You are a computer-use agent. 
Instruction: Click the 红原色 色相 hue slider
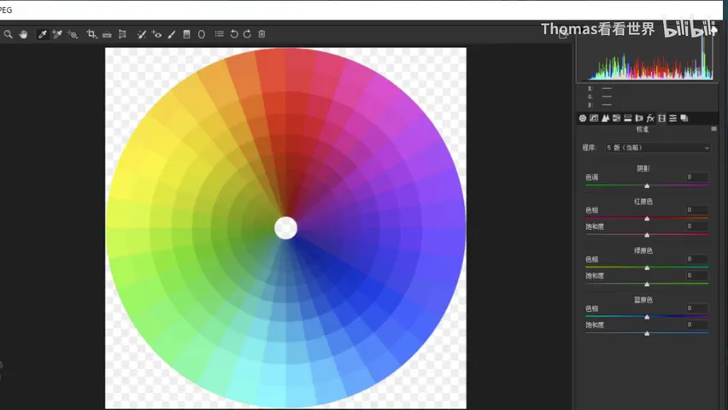(647, 218)
